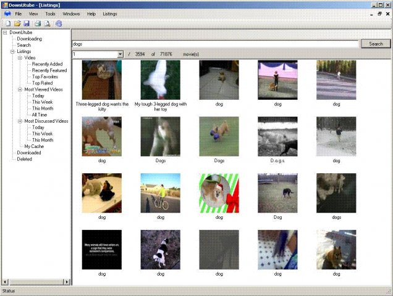
Task: Collapse the Listings tree node
Action: point(12,52)
